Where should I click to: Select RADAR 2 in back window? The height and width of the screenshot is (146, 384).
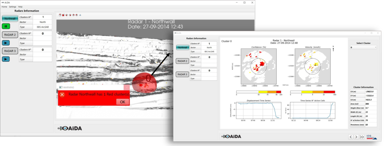(10, 35)
